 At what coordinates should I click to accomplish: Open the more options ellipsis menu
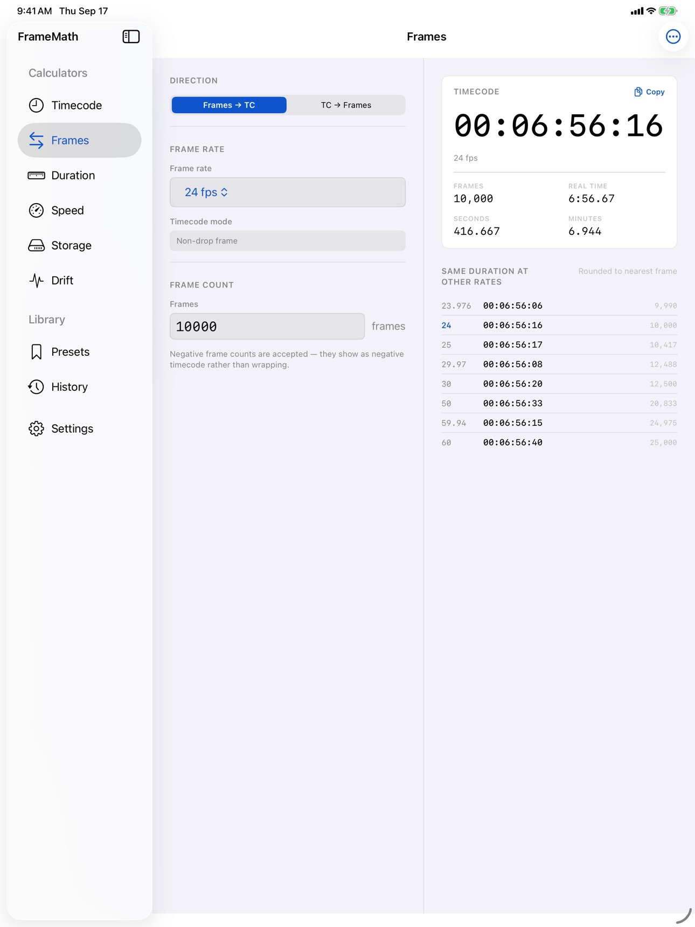[673, 37]
